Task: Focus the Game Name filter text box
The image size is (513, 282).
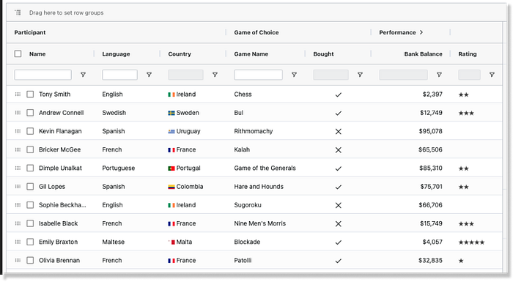Action: [x=258, y=75]
